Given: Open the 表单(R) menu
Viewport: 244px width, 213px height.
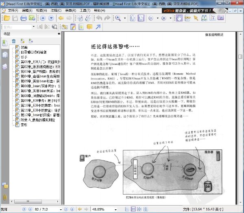Looking at the screenshot, I should coord(70,11).
